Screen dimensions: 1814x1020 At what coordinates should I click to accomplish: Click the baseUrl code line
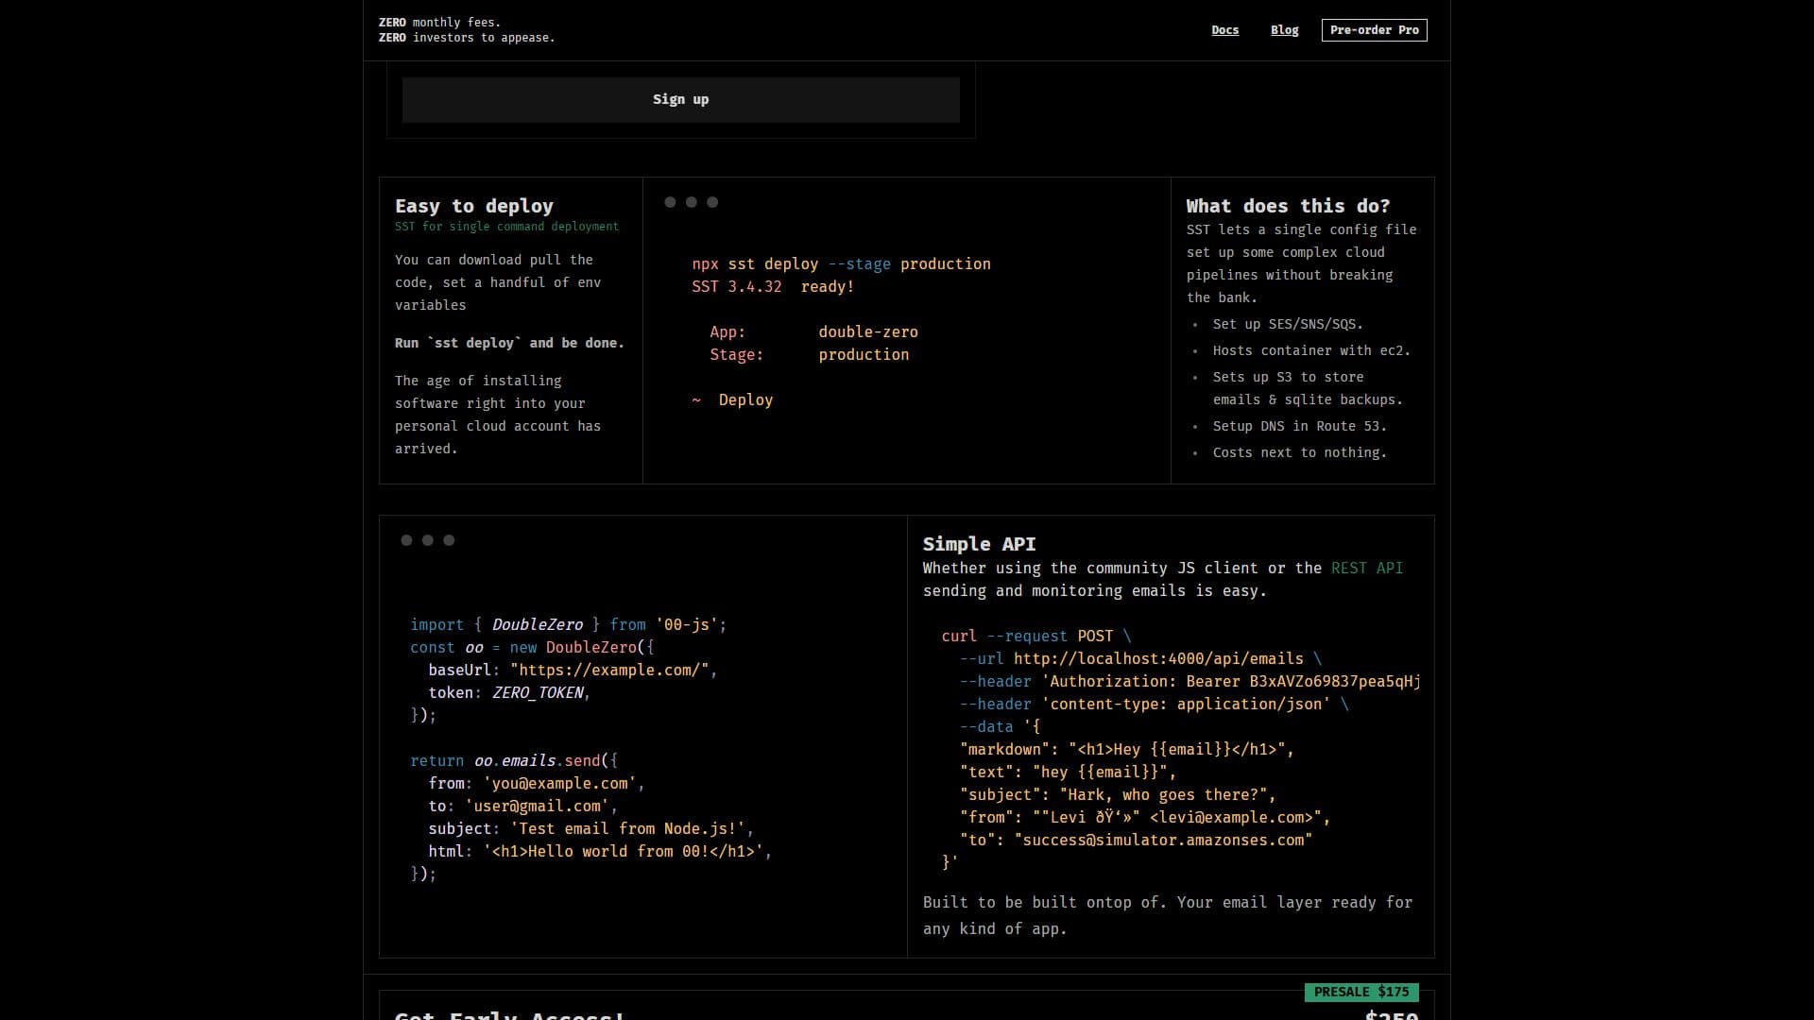tap(573, 671)
